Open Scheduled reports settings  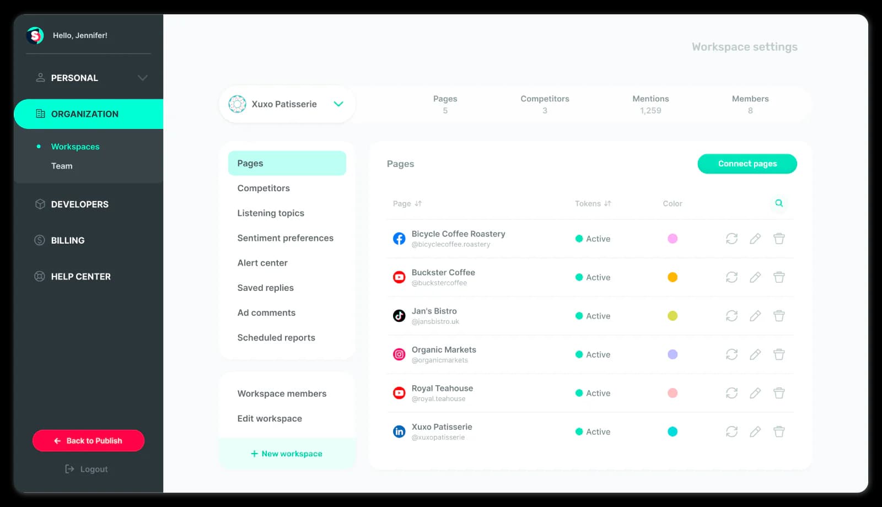[x=276, y=338]
